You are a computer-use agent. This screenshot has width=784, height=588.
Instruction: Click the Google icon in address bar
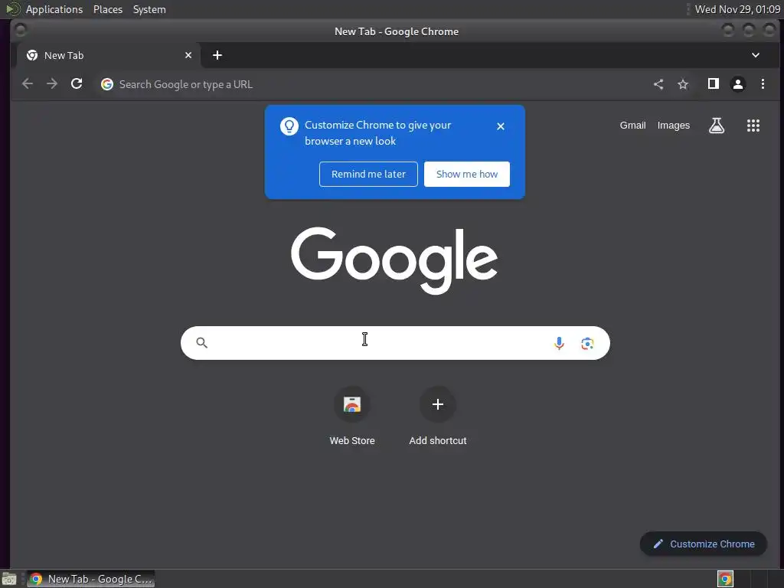[107, 84]
